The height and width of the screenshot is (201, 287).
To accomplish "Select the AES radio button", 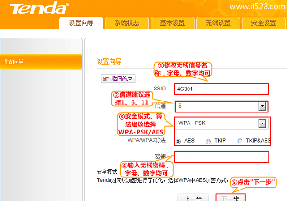I will coord(178,141).
